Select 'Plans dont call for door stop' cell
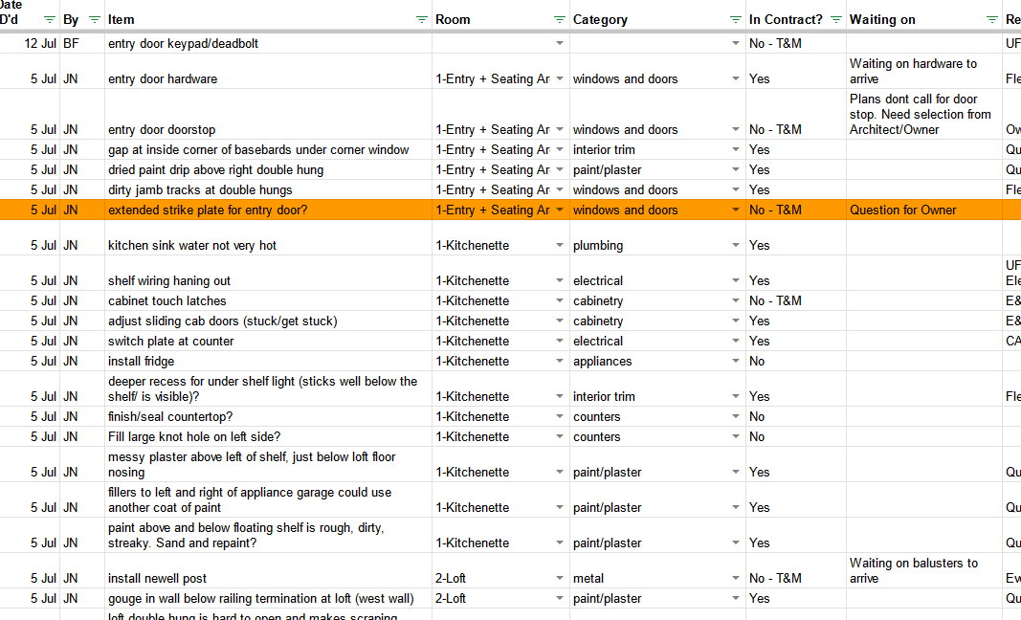This screenshot has width=1021, height=620. tap(924, 114)
